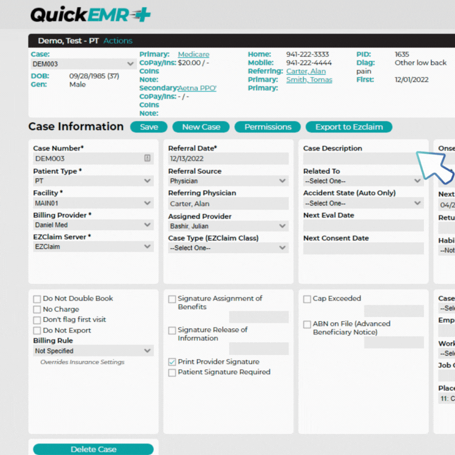Create a New Case
The height and width of the screenshot is (455, 455).
point(201,127)
